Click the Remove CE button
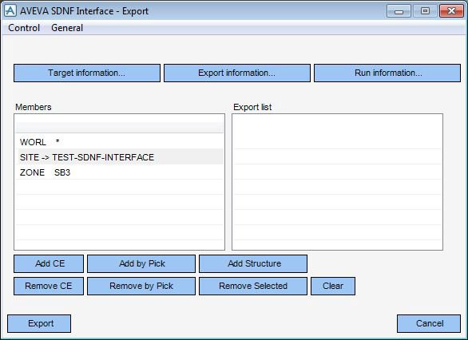This screenshot has width=468, height=340. click(49, 286)
